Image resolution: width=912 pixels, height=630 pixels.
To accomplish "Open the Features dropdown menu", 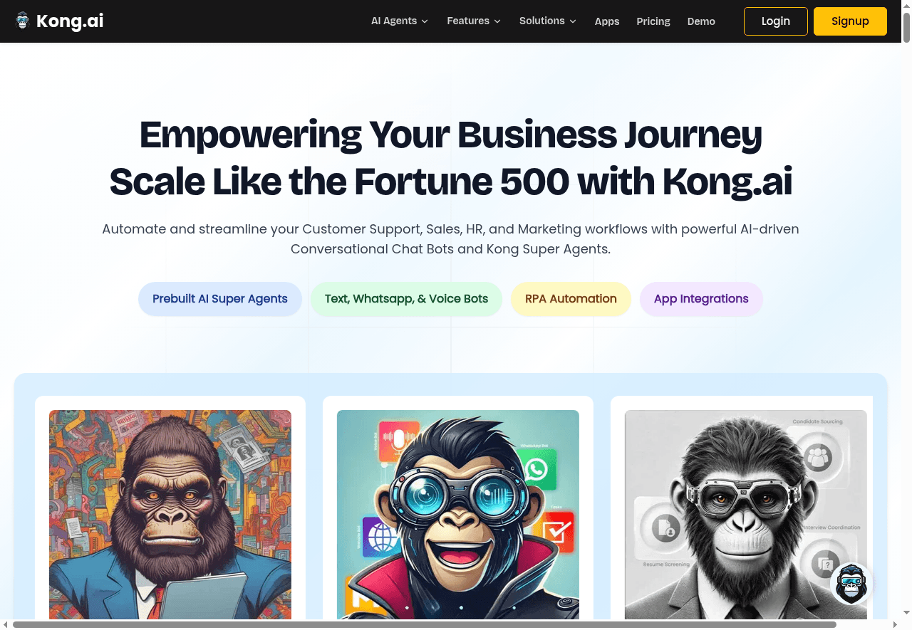I will pyautogui.click(x=473, y=21).
